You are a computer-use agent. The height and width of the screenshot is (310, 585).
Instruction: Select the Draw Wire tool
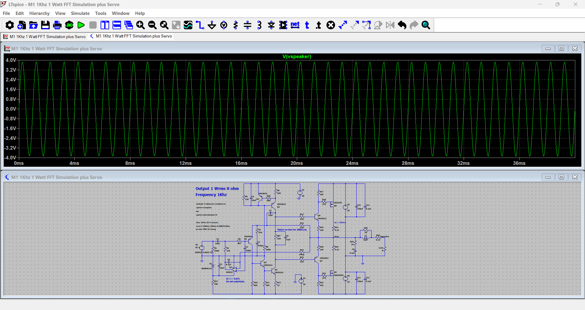(x=200, y=25)
